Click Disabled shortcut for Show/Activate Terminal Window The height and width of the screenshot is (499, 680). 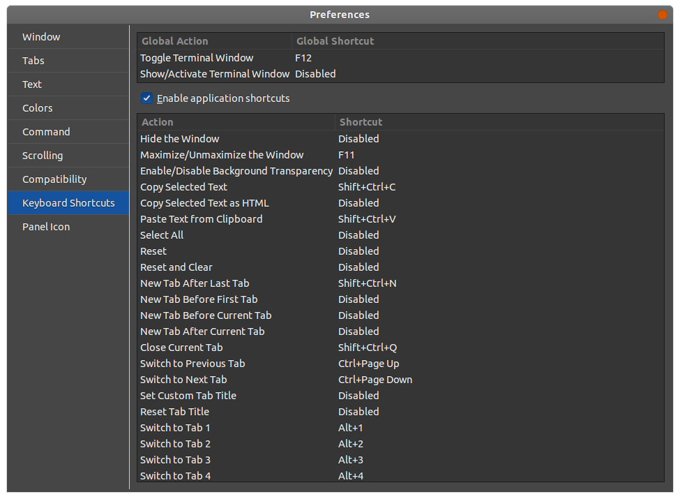(x=315, y=74)
